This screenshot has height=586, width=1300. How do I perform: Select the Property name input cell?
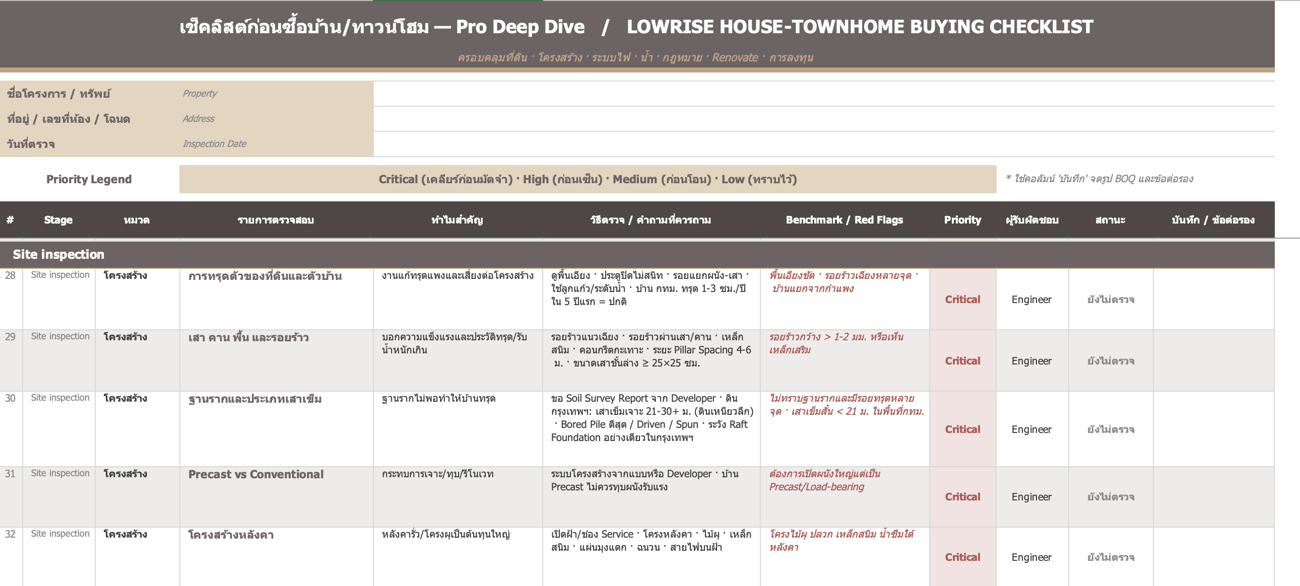click(x=824, y=94)
